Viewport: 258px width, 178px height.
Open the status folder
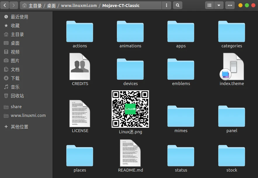pyautogui.click(x=181, y=156)
